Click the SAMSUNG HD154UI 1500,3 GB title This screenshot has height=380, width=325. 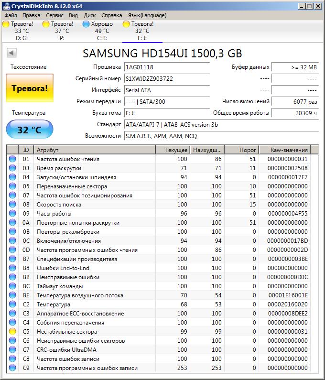coord(162,54)
